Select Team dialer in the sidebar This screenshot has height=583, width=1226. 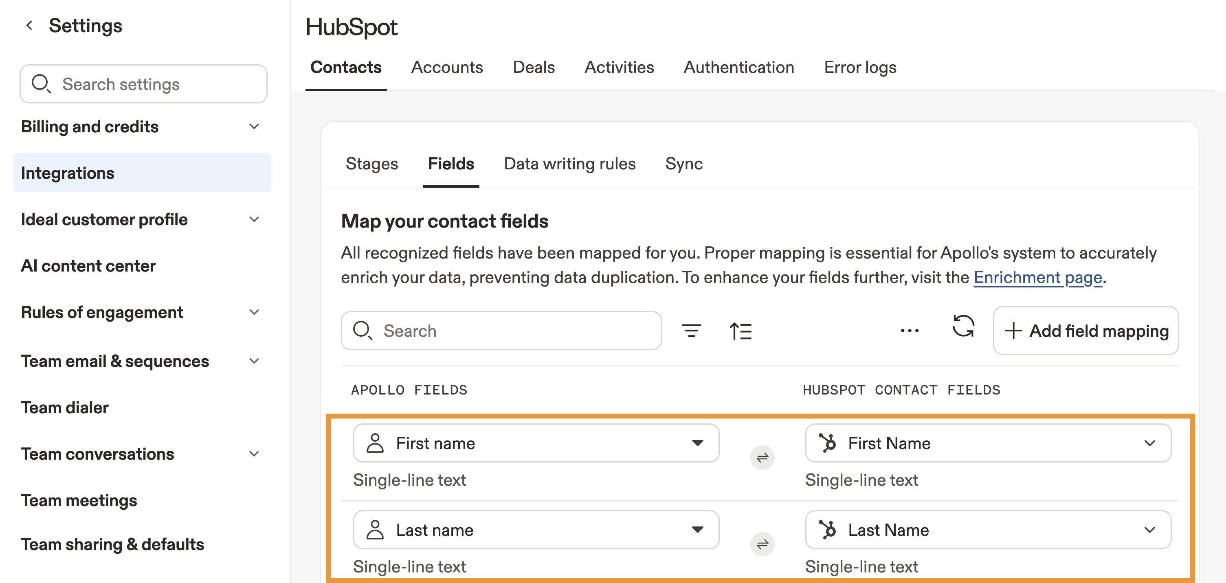(x=65, y=408)
